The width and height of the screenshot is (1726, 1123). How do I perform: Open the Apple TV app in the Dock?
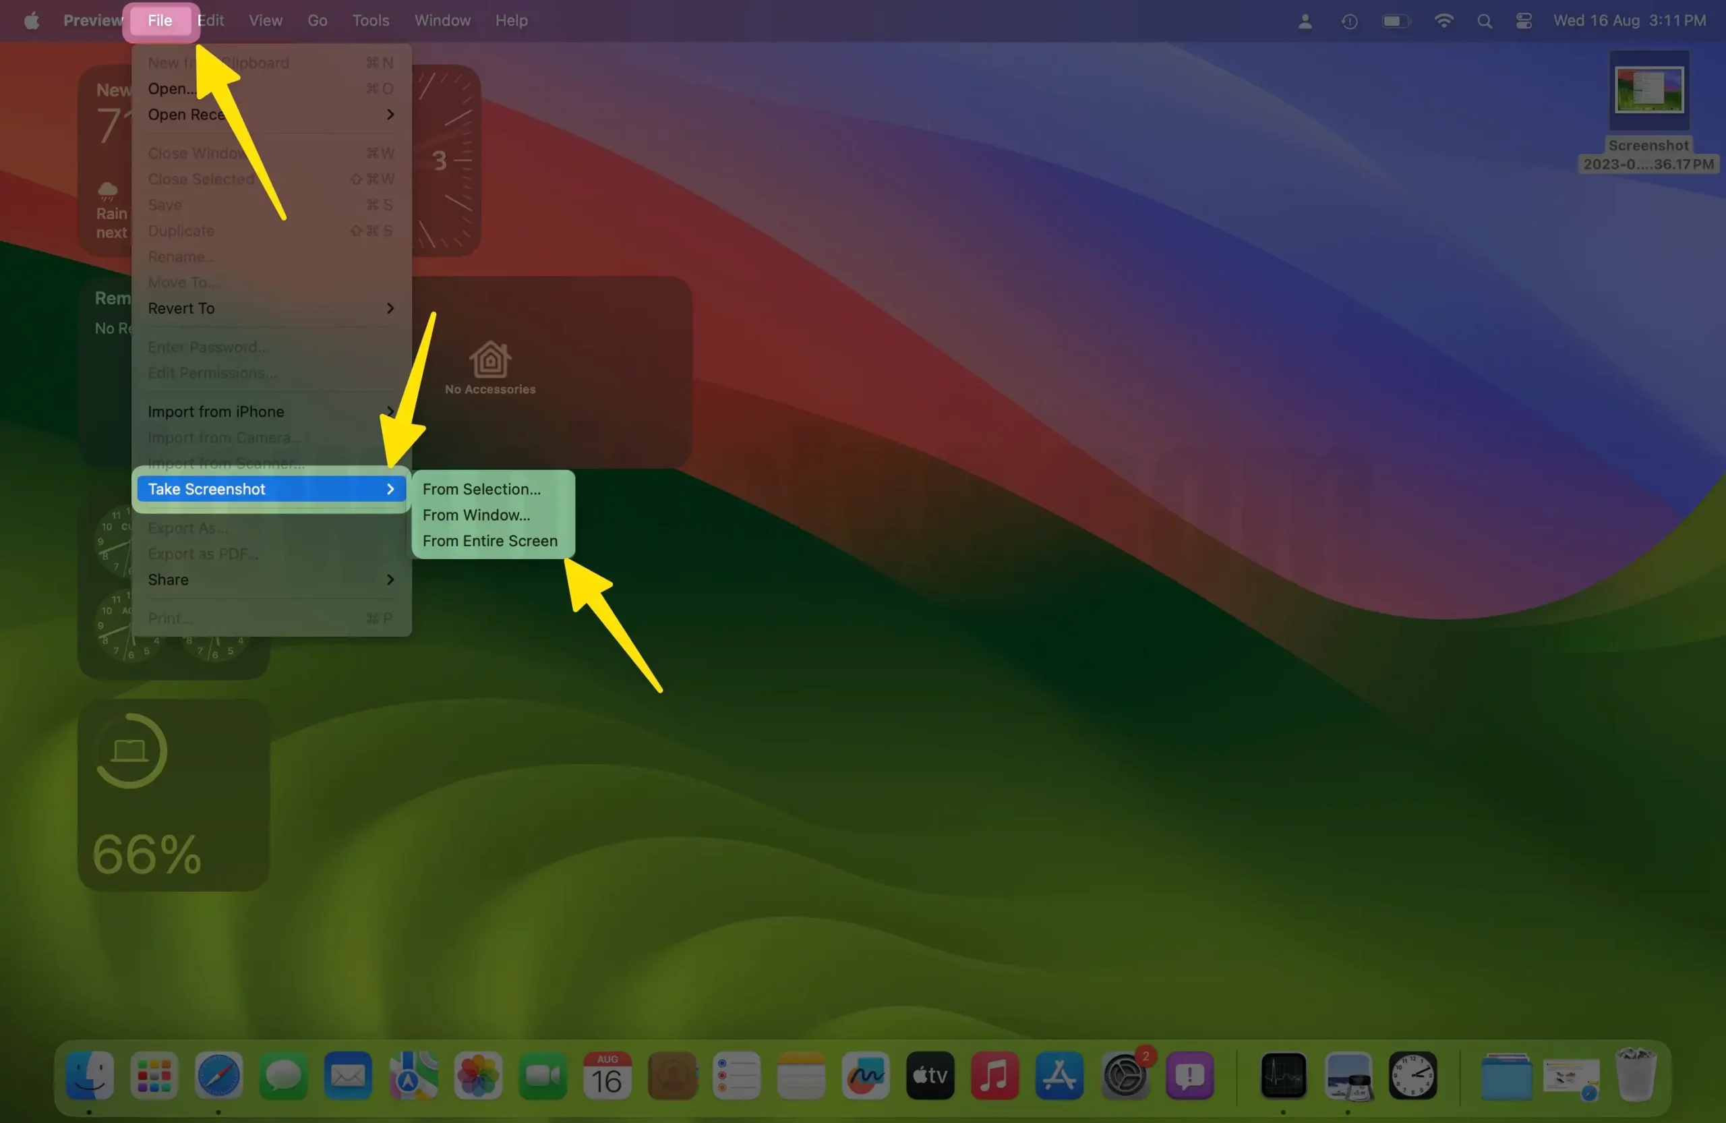pyautogui.click(x=930, y=1075)
